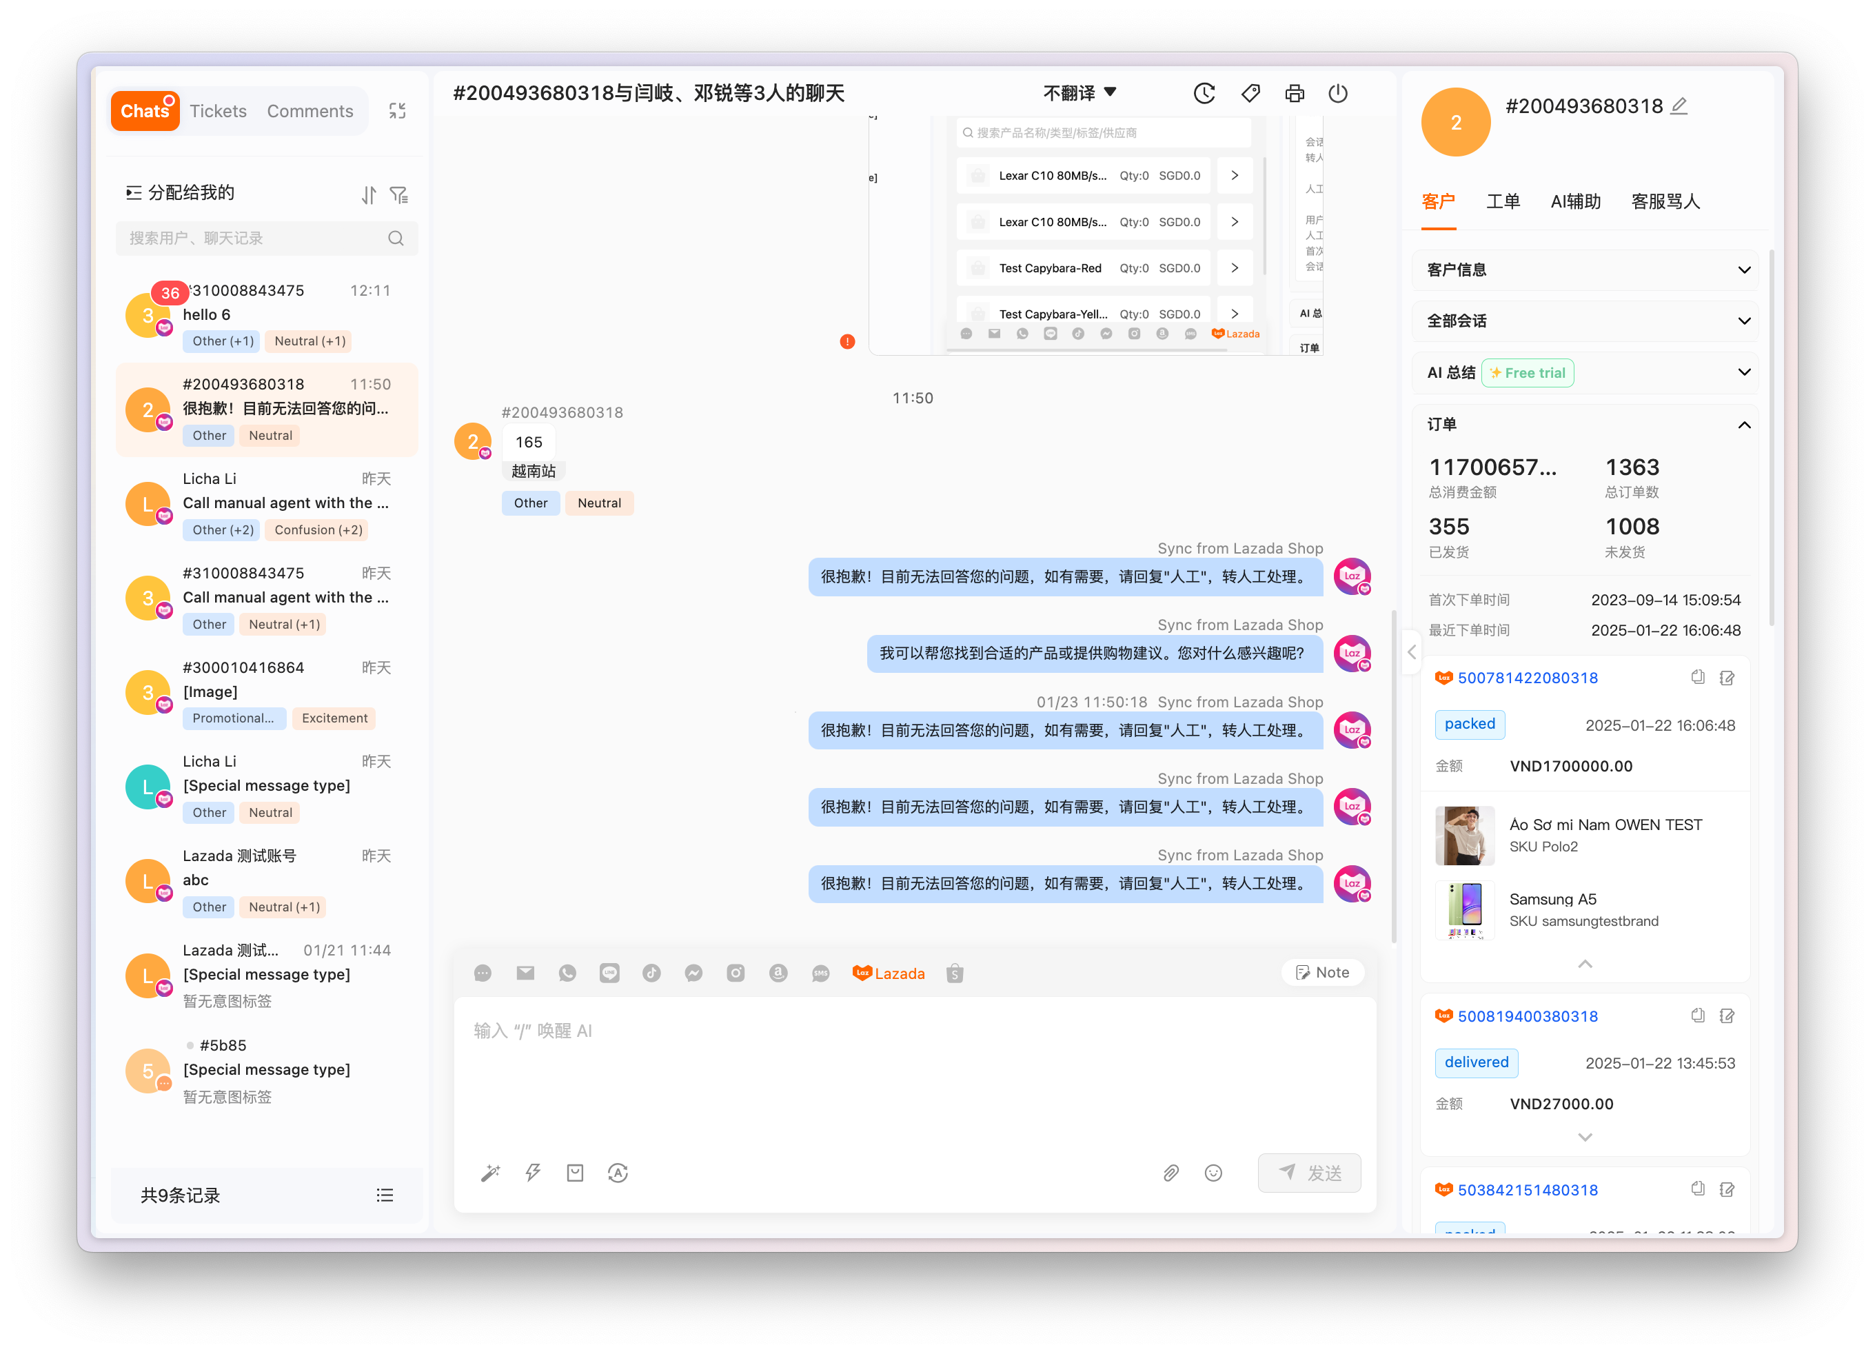Expand the 客户信息 section
This screenshot has width=1875, height=1354.
pyautogui.click(x=1585, y=270)
